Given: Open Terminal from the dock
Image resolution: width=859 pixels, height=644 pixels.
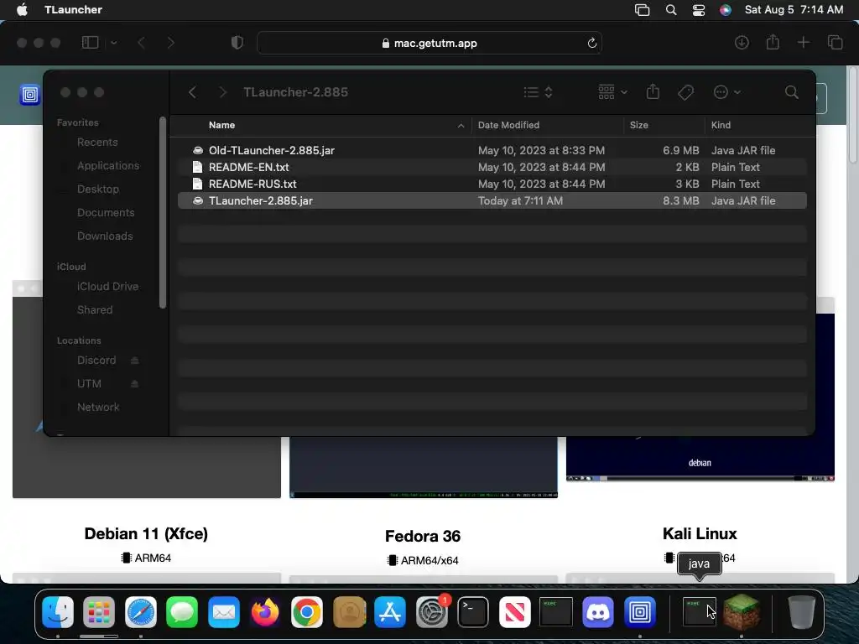Looking at the screenshot, I should (473, 611).
